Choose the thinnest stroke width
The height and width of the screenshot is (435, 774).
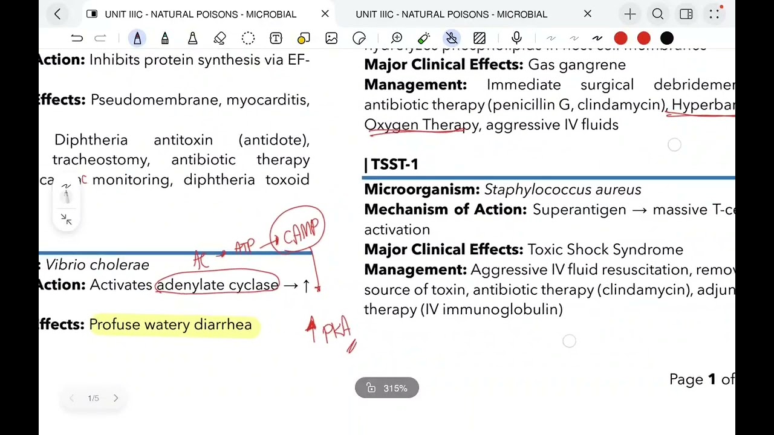pos(551,39)
